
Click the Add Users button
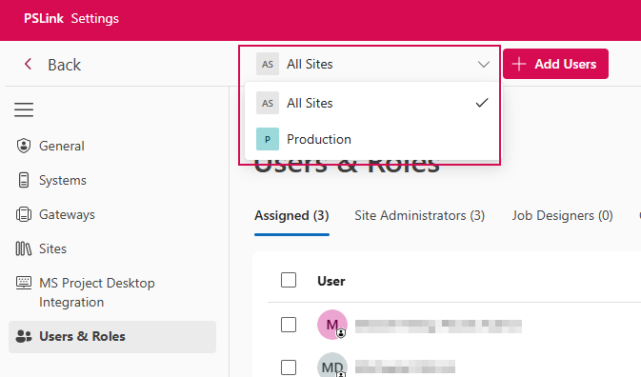555,64
